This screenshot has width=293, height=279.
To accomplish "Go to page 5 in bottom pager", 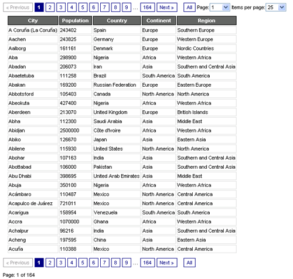I will pyautogui.click(x=83, y=263).
